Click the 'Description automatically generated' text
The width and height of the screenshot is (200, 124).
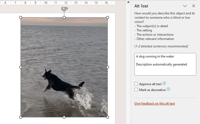tap(161, 64)
